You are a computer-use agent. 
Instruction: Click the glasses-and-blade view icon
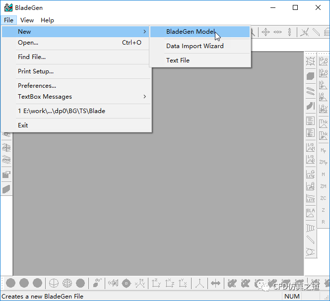coord(97,283)
